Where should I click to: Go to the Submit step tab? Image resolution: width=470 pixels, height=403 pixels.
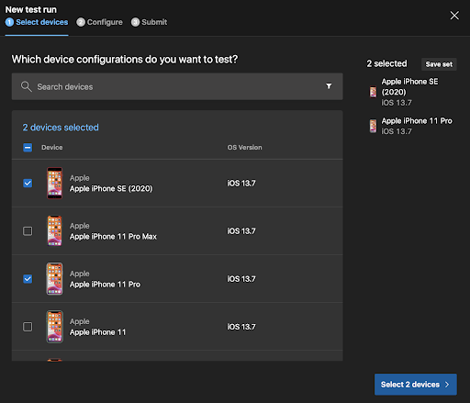point(149,22)
